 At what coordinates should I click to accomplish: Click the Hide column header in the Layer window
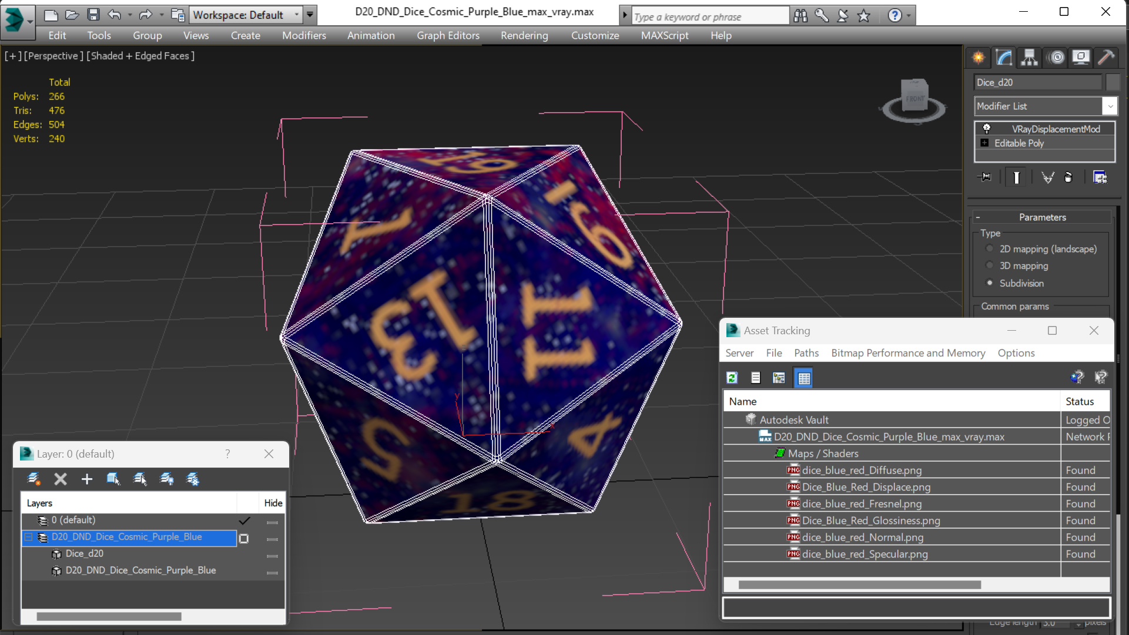click(x=273, y=503)
